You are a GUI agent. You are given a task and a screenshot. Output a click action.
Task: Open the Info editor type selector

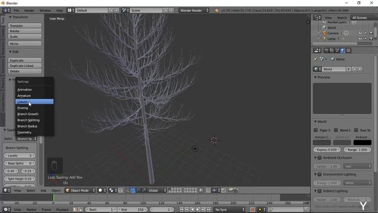click(6, 11)
